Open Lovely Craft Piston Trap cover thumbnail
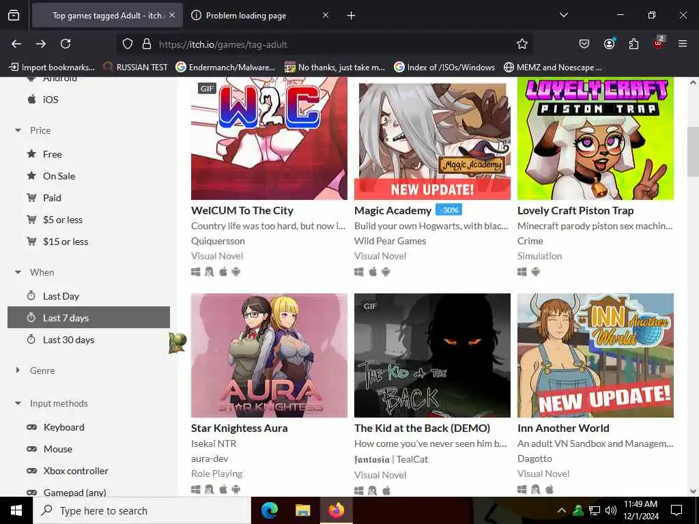The height and width of the screenshot is (524, 699). coord(595,139)
